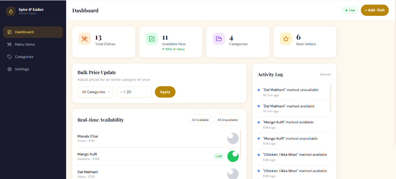This screenshot has width=396, height=179.
Task: Select the Masala Chai row name
Action: (x=88, y=136)
